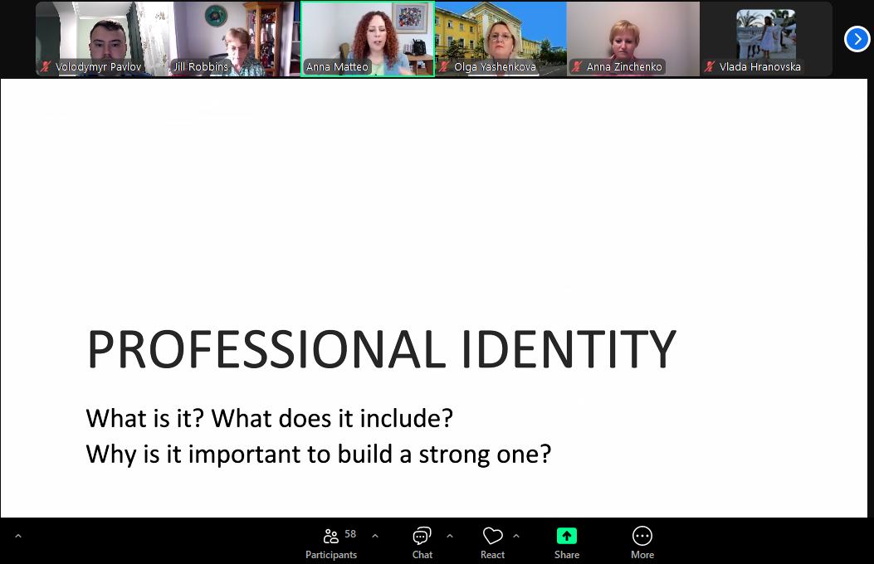This screenshot has width=874, height=564.
Task: Show next page of video thumbnails
Action: pyautogui.click(x=857, y=39)
